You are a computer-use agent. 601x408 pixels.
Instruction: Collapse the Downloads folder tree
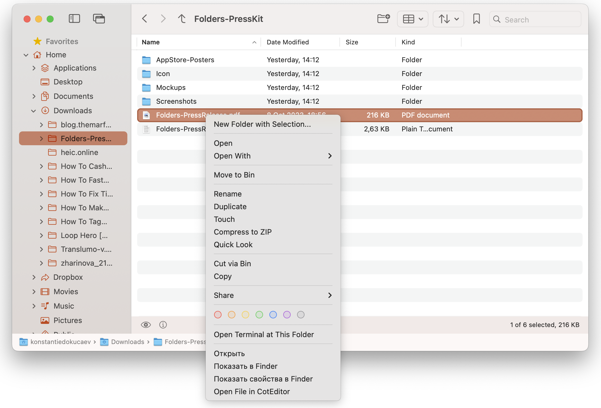click(x=34, y=111)
